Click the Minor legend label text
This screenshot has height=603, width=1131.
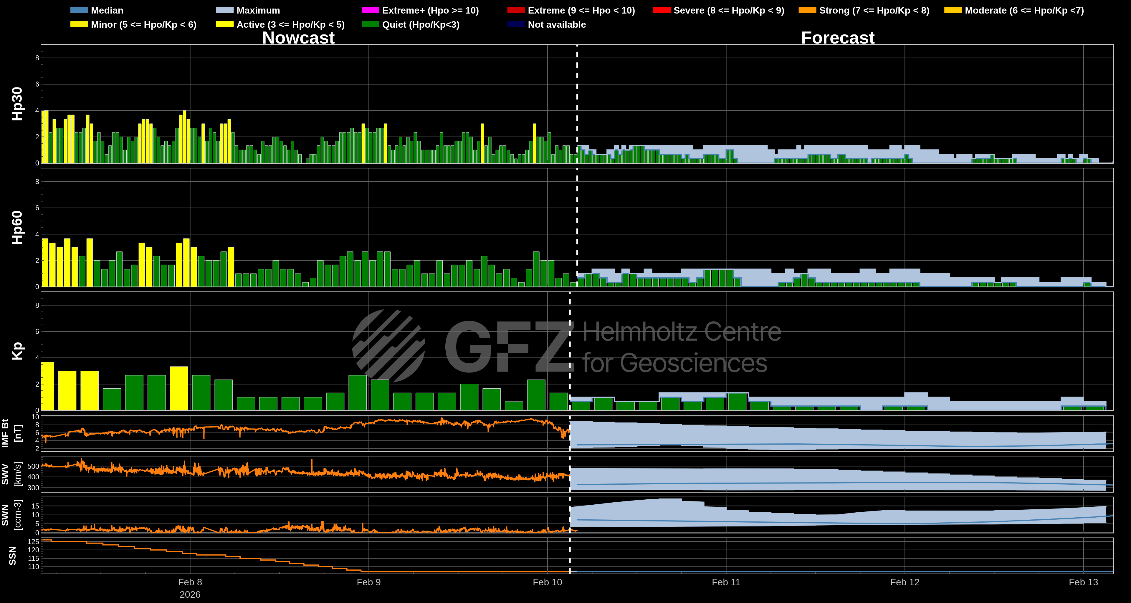tap(143, 24)
